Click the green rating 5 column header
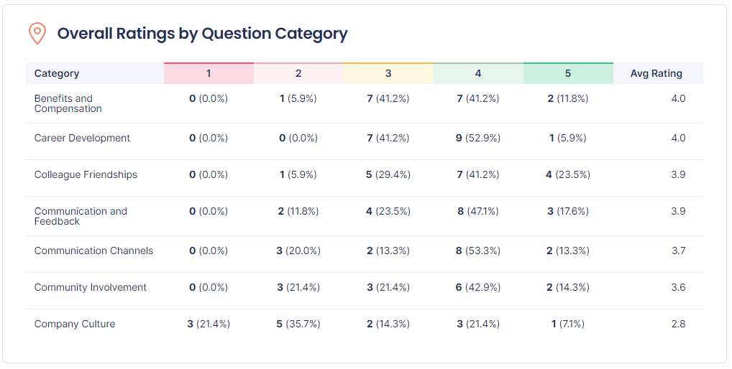This screenshot has width=732, height=369. [568, 73]
